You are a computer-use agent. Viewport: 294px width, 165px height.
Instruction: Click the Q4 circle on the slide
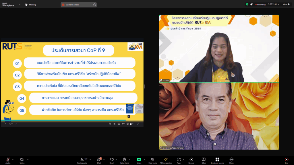tap(22, 99)
